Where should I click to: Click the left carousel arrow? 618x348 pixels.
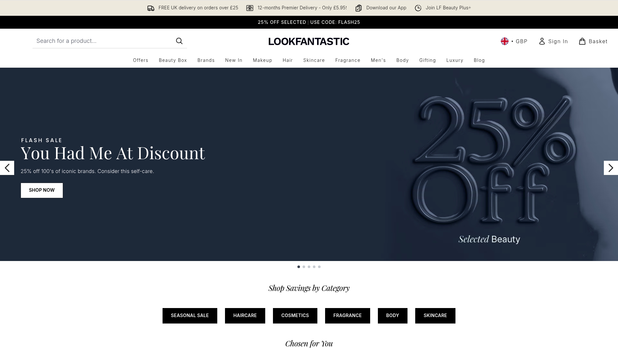[x=7, y=168]
